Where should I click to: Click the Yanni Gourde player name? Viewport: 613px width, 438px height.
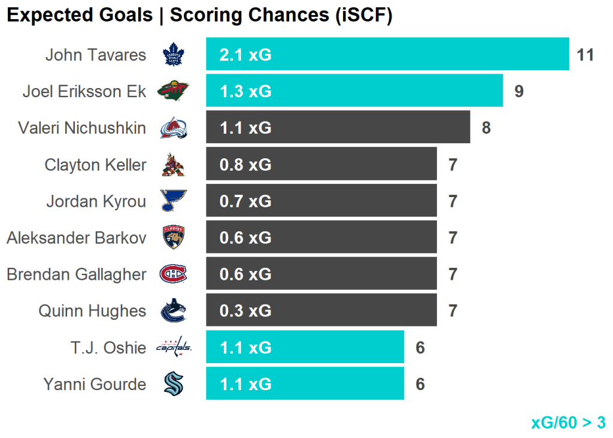coord(95,383)
